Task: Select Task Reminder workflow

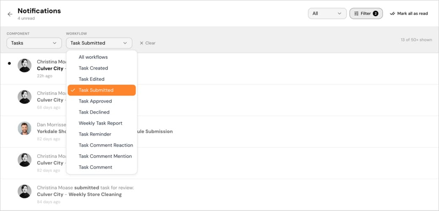Action: pyautogui.click(x=102, y=134)
